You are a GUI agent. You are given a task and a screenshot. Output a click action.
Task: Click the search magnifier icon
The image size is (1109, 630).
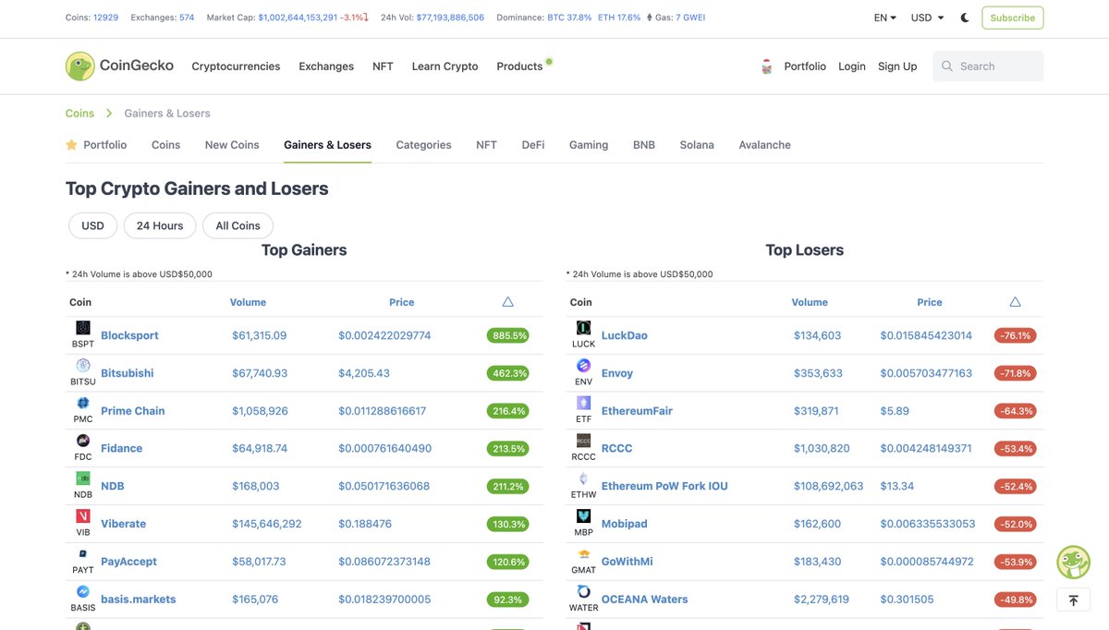(947, 67)
